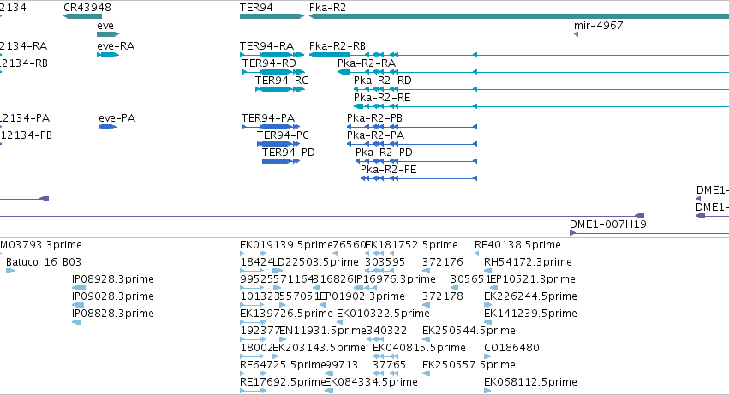The width and height of the screenshot is (729, 395).
Task: Click the M03793.3prime EST label
Action: (41, 245)
